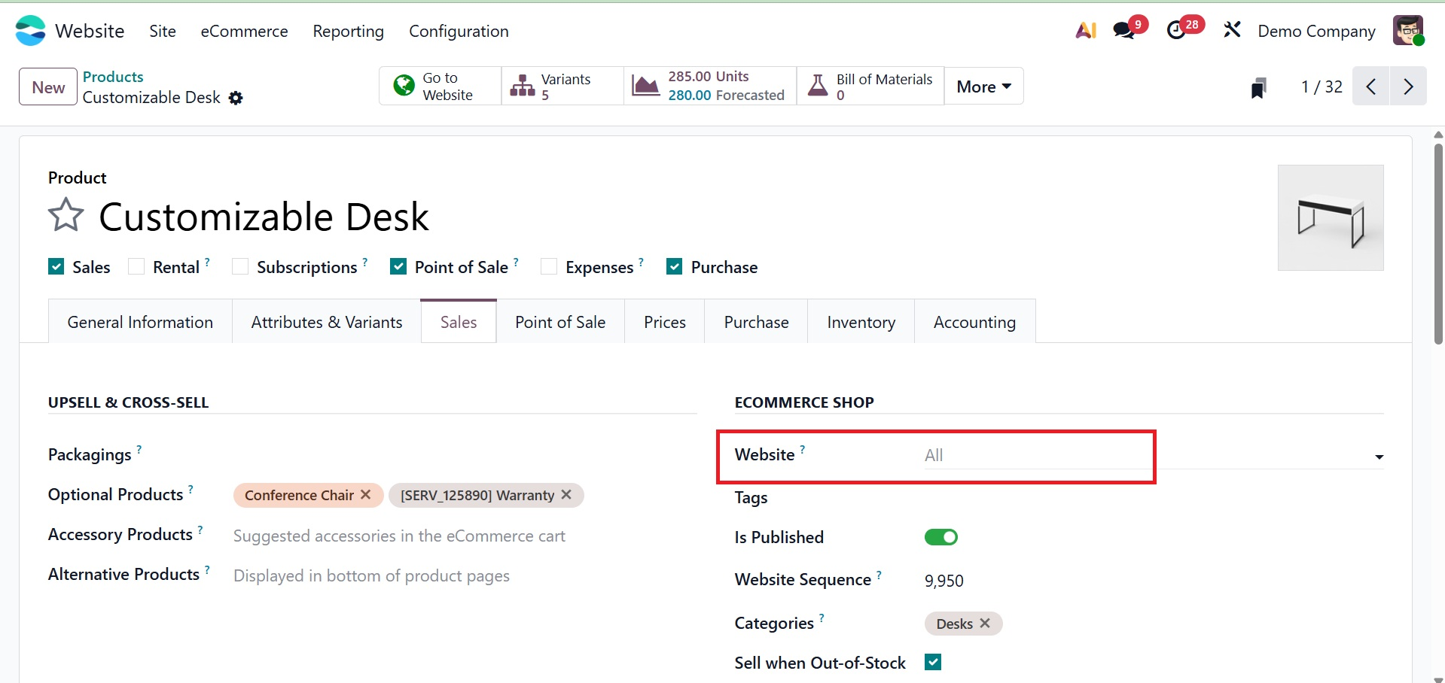Mark Customizable Desk as favorite with star

coord(66,216)
